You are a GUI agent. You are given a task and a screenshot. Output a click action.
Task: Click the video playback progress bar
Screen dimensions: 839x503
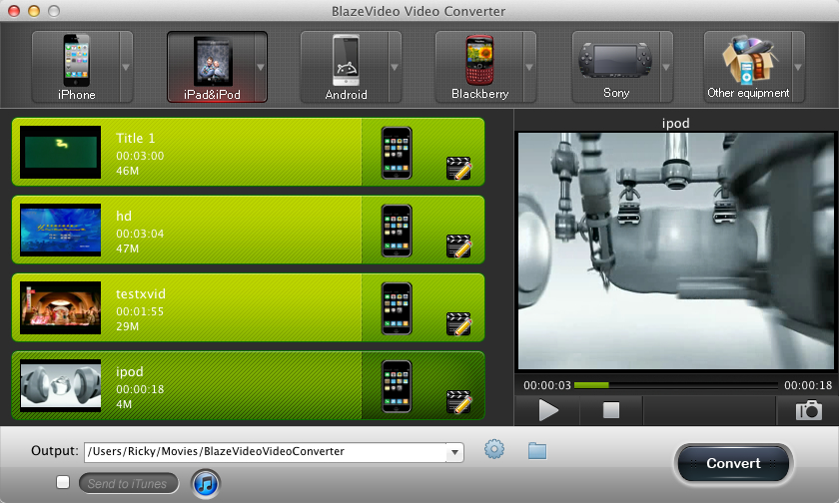[676, 385]
